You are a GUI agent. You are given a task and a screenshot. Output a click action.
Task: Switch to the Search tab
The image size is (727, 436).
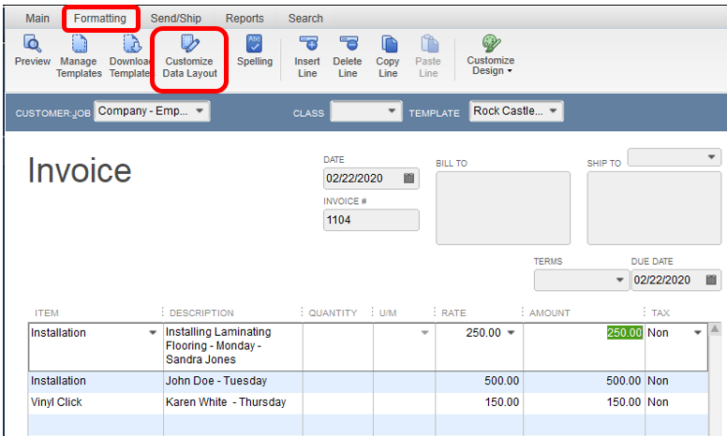305,19
